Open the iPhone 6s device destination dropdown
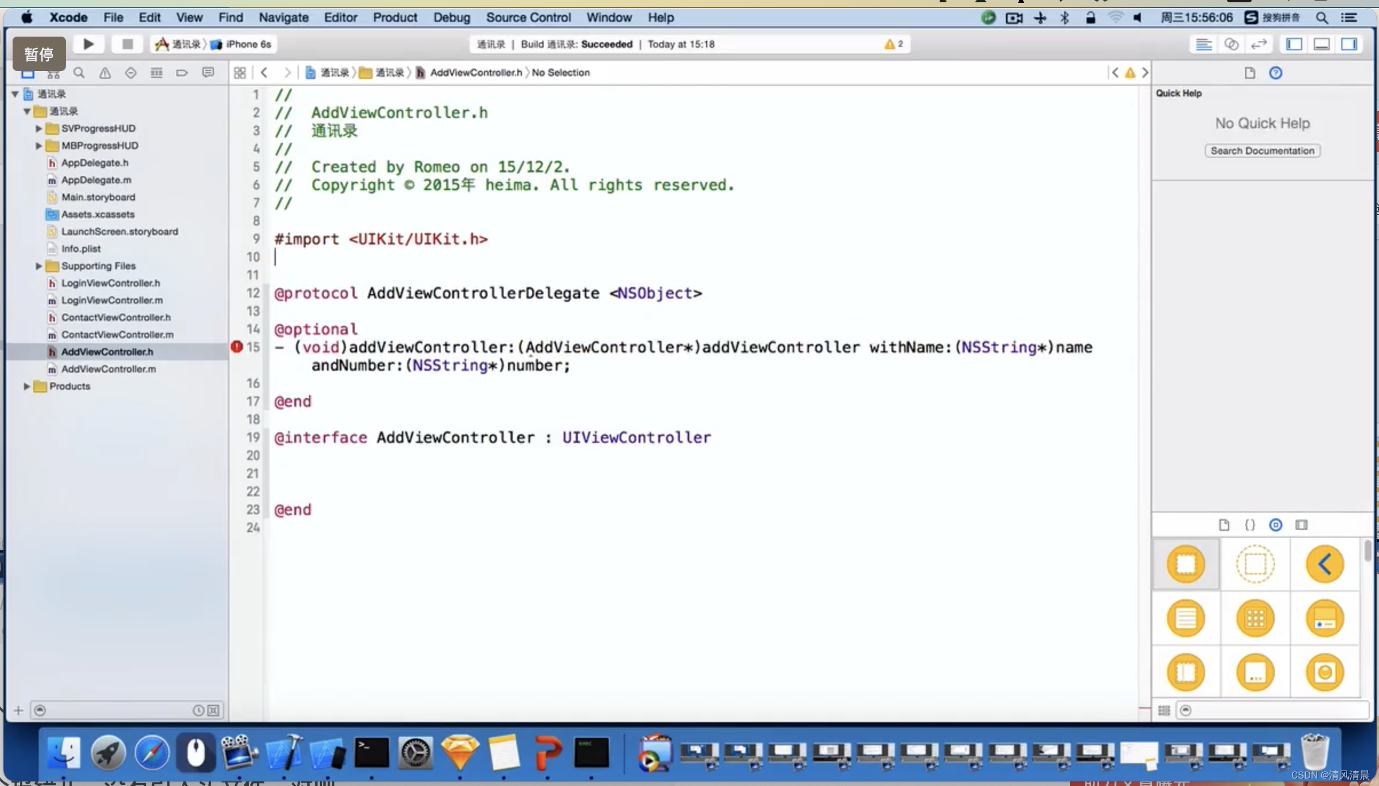Viewport: 1379px width, 786px height. click(x=241, y=44)
